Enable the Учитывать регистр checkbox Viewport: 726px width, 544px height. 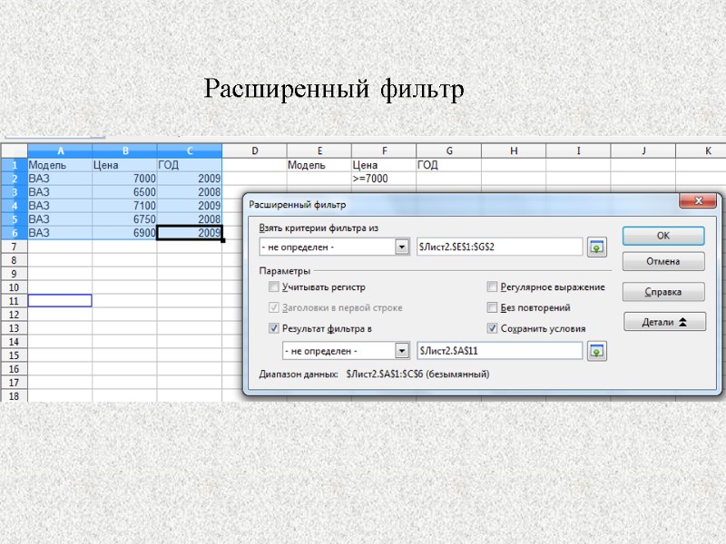274,287
